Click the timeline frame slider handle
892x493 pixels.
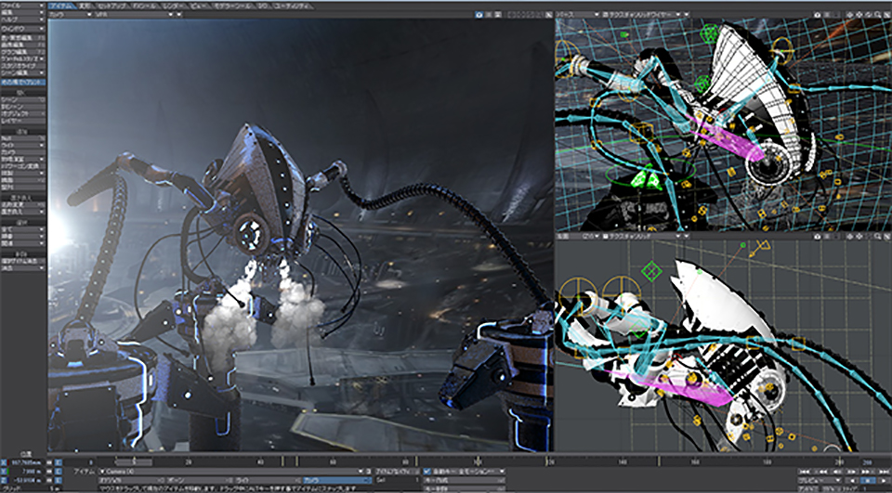(x=133, y=461)
